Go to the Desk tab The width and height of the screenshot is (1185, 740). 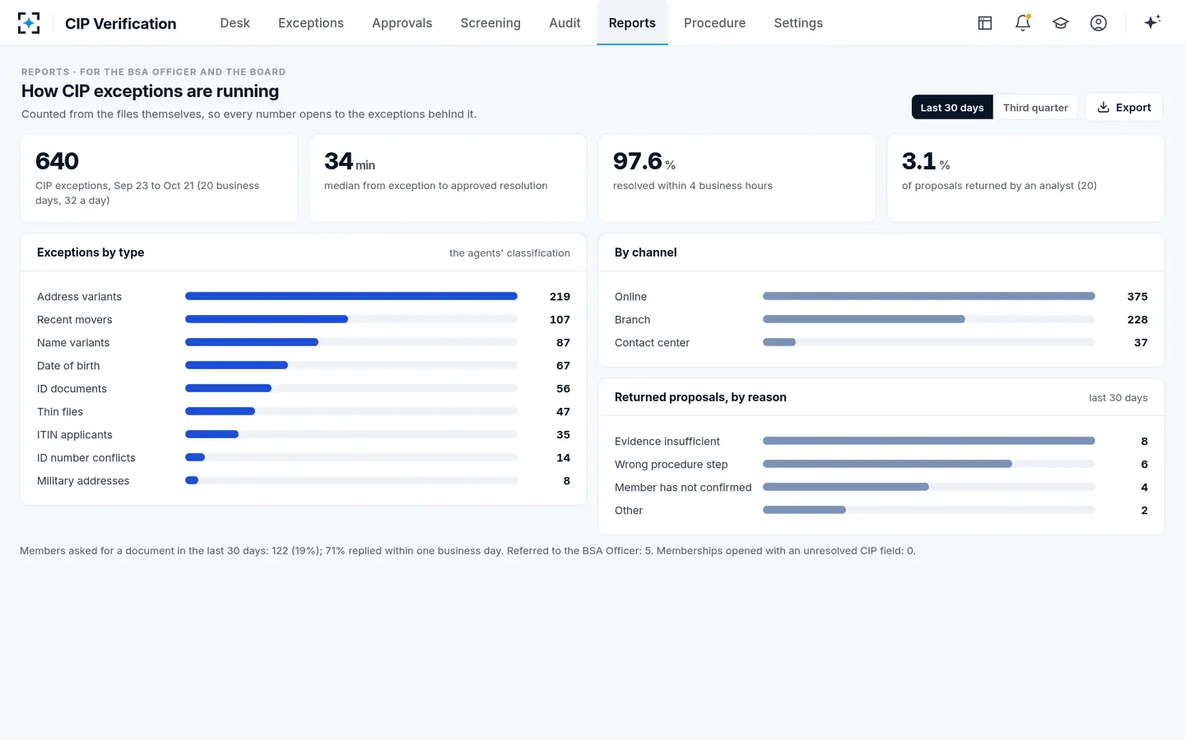coord(235,23)
